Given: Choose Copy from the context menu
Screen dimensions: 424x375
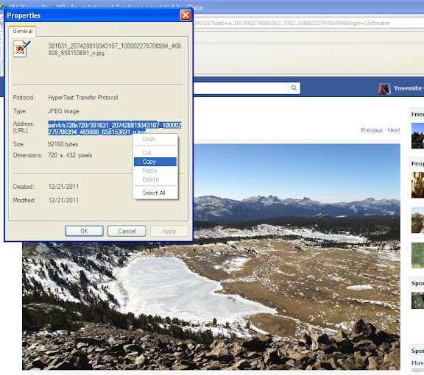Looking at the screenshot, I should [x=155, y=162].
